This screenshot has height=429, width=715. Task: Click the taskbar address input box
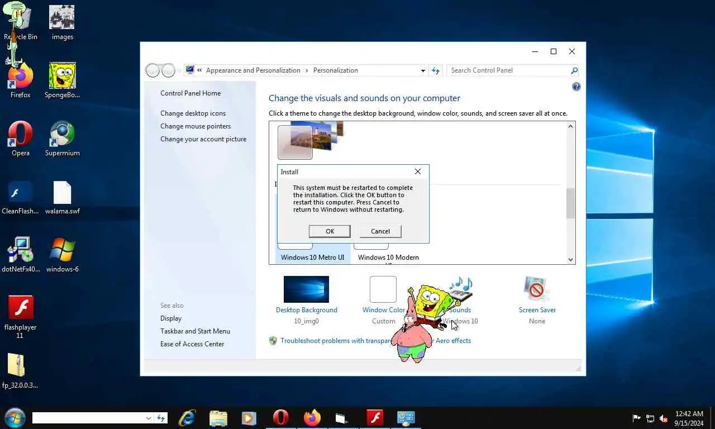[x=88, y=418]
